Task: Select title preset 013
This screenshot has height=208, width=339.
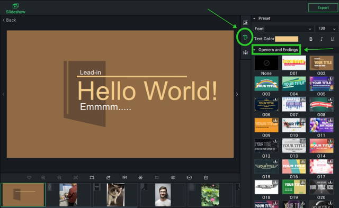Action: [x=294, y=146]
